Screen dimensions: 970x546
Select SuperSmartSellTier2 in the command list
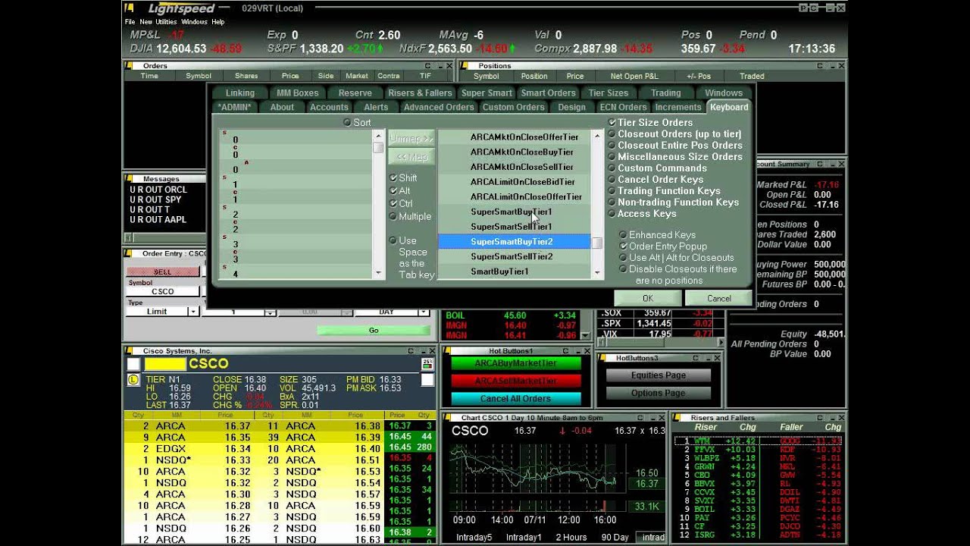(x=514, y=256)
